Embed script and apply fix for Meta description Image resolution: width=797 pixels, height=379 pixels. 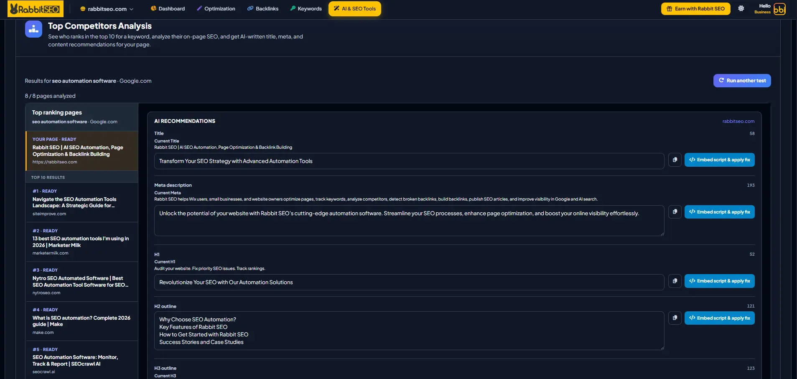[719, 212]
